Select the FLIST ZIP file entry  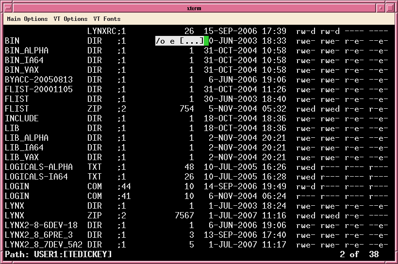tap(17, 109)
